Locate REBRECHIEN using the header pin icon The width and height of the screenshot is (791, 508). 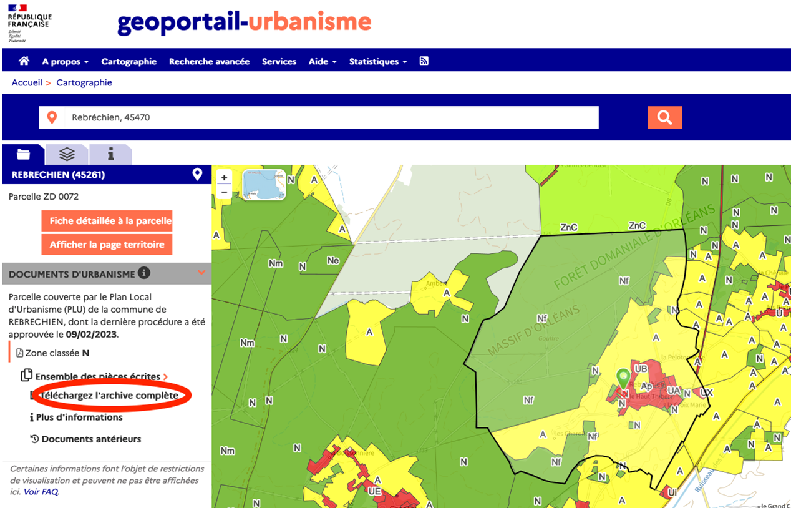pyautogui.click(x=198, y=175)
